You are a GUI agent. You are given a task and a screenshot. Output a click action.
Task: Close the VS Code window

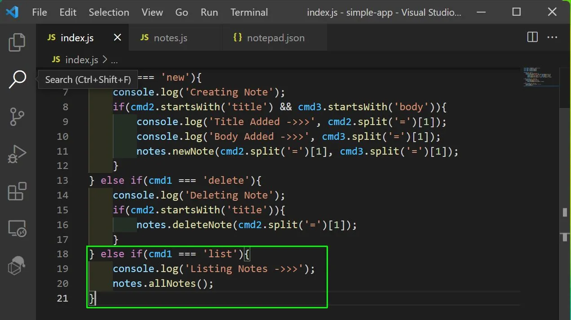[x=552, y=12]
